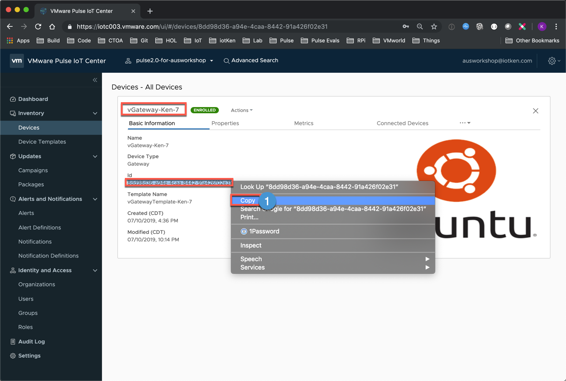Reload the page with refresh icon
This screenshot has width=566, height=381.
point(38,26)
